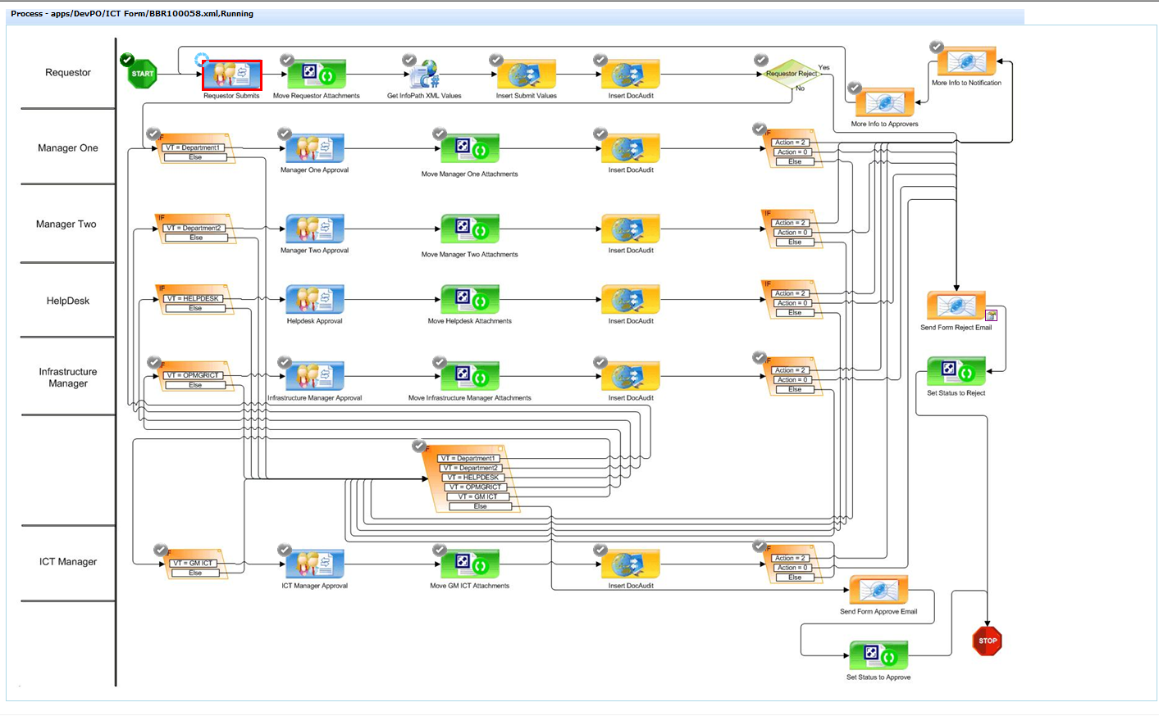
Task: Click the Set Status to Approve icon
Action: (878, 656)
